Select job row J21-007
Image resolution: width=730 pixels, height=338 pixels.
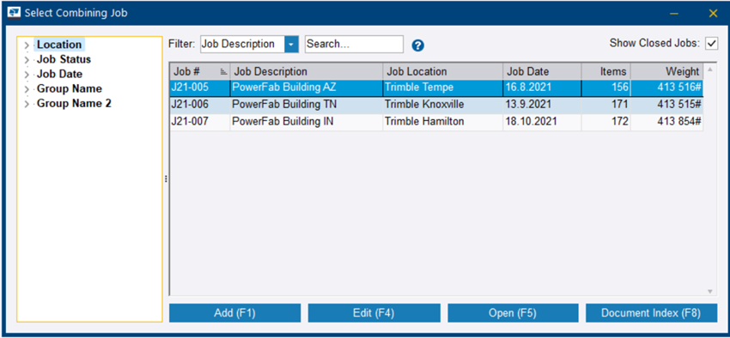(x=436, y=122)
